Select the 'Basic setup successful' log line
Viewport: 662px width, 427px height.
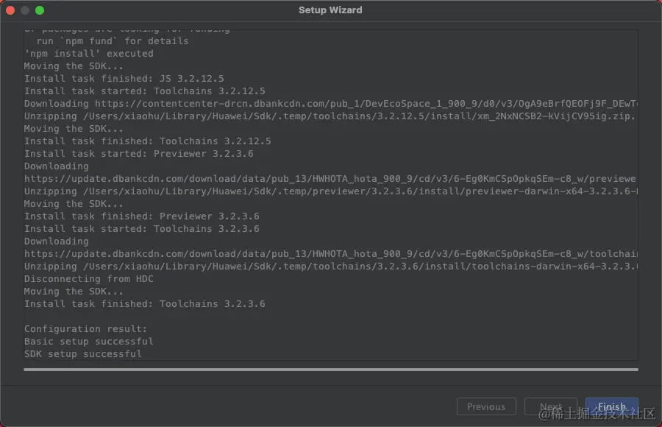point(89,342)
